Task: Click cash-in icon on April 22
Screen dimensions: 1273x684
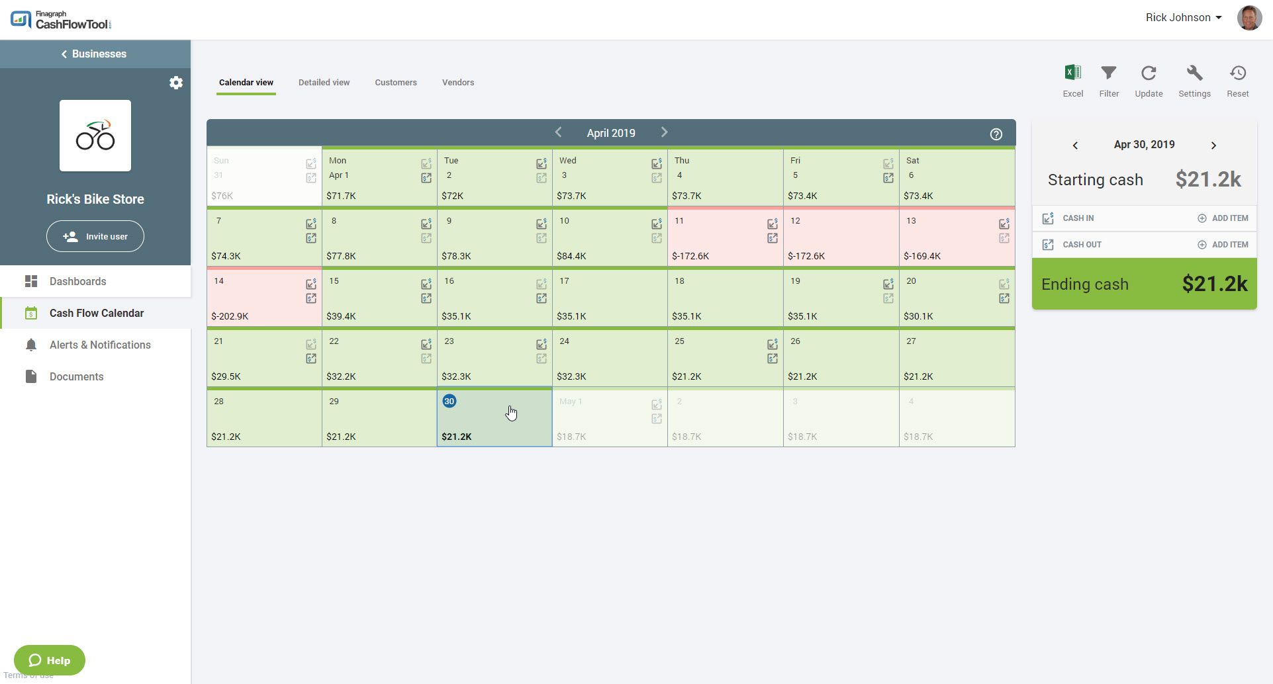Action: click(x=426, y=344)
